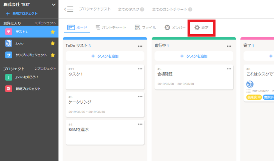
Task: Toggle the star for サンプルプロジェクト
Action: 52,55
